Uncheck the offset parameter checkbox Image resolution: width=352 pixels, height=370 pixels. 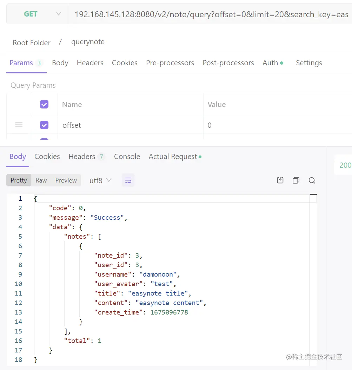[x=44, y=125]
